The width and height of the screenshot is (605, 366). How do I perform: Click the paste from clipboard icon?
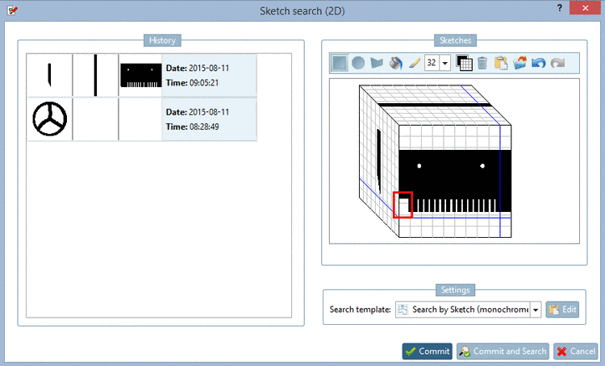501,63
